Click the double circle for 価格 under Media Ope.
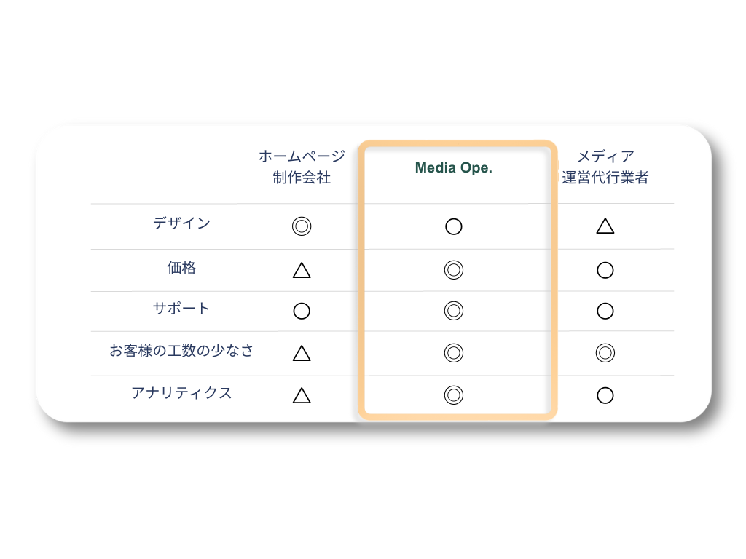This screenshot has width=746, height=559. coord(453,270)
